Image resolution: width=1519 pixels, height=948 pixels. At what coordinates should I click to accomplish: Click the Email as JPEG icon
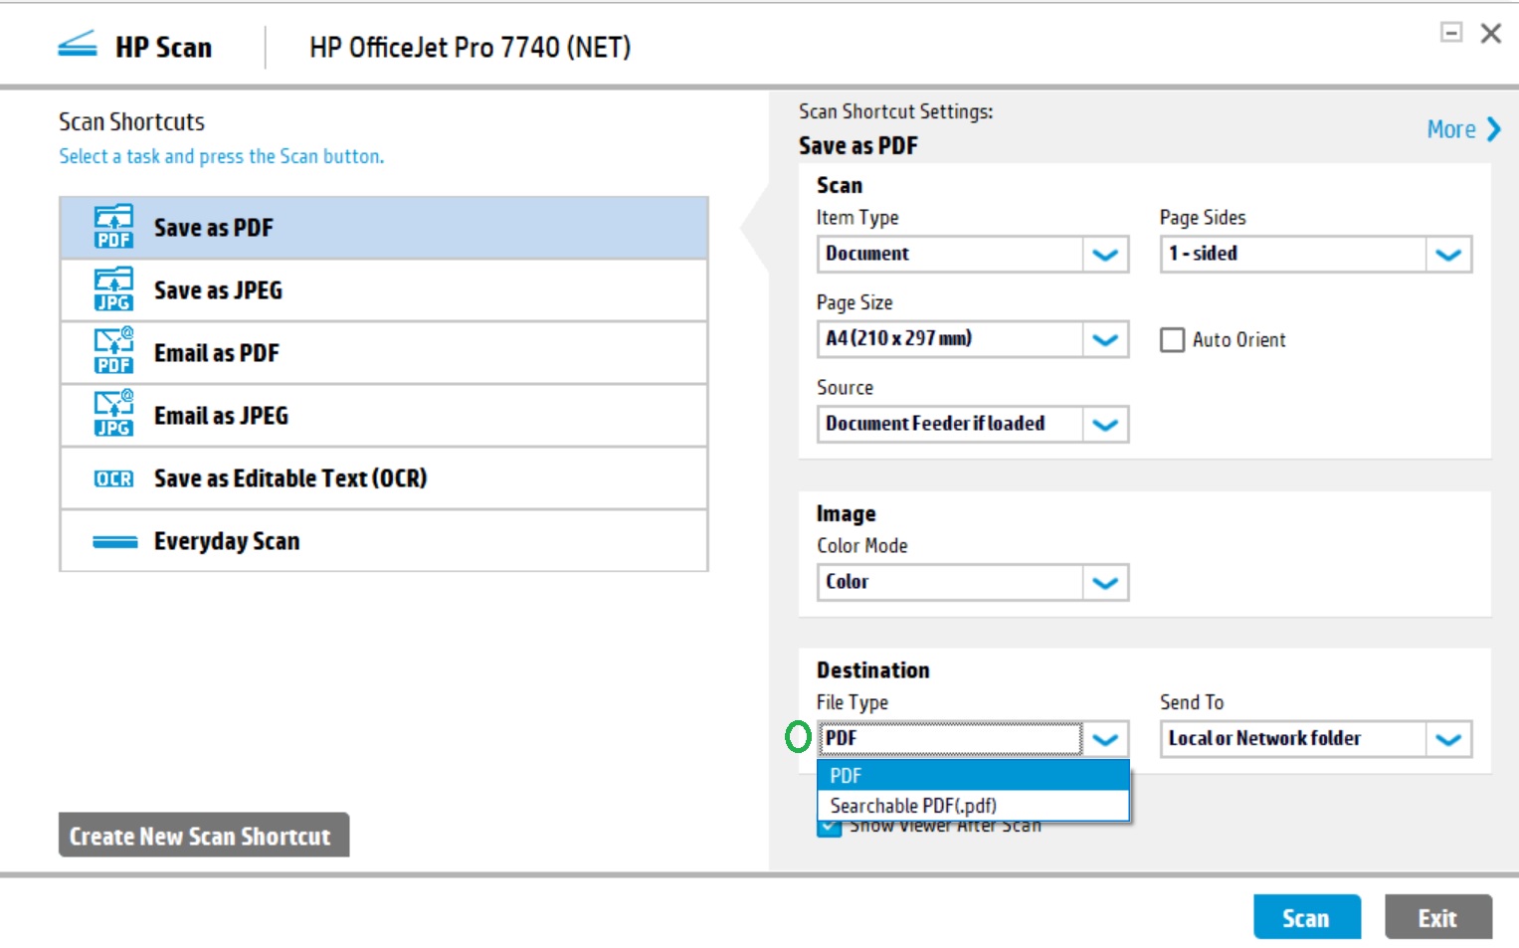point(114,415)
